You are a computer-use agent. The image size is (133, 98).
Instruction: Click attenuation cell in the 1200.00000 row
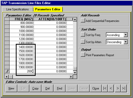[x=50, y=39]
